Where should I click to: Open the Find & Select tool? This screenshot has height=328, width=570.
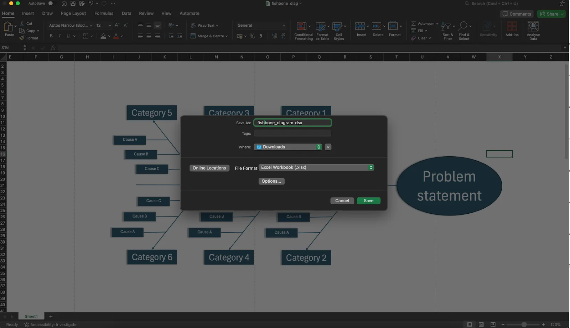462,26
